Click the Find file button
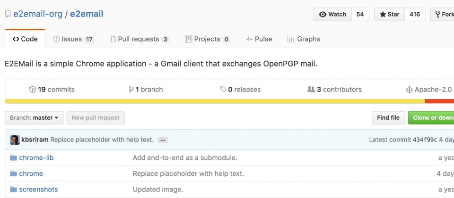The width and height of the screenshot is (454, 198). (x=388, y=118)
